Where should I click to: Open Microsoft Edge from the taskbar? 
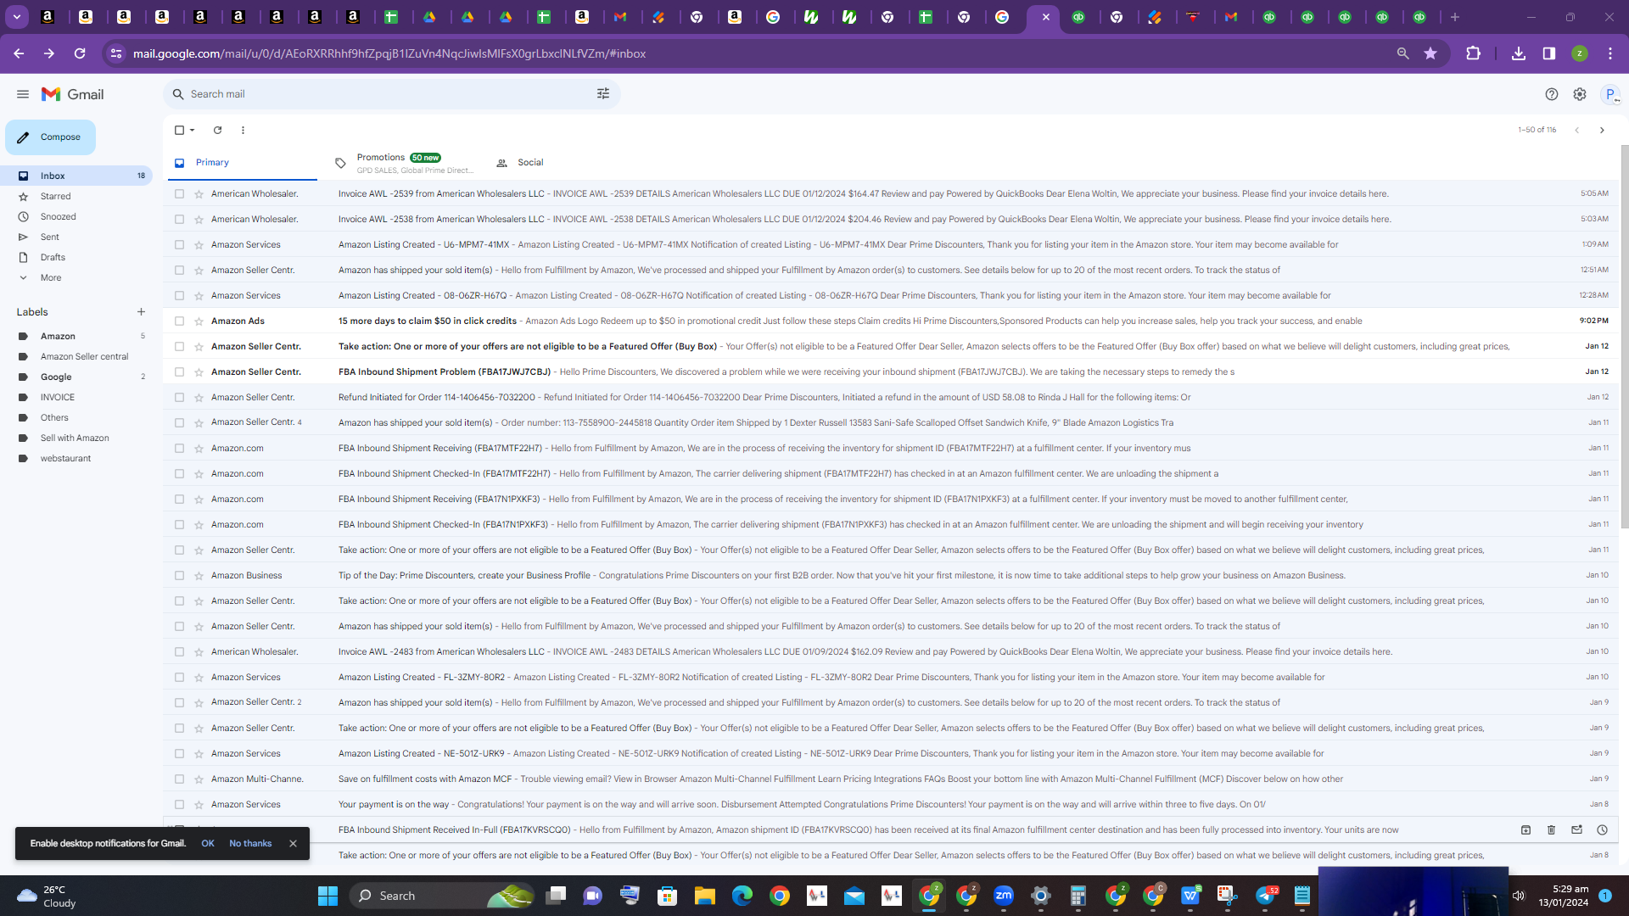742,896
